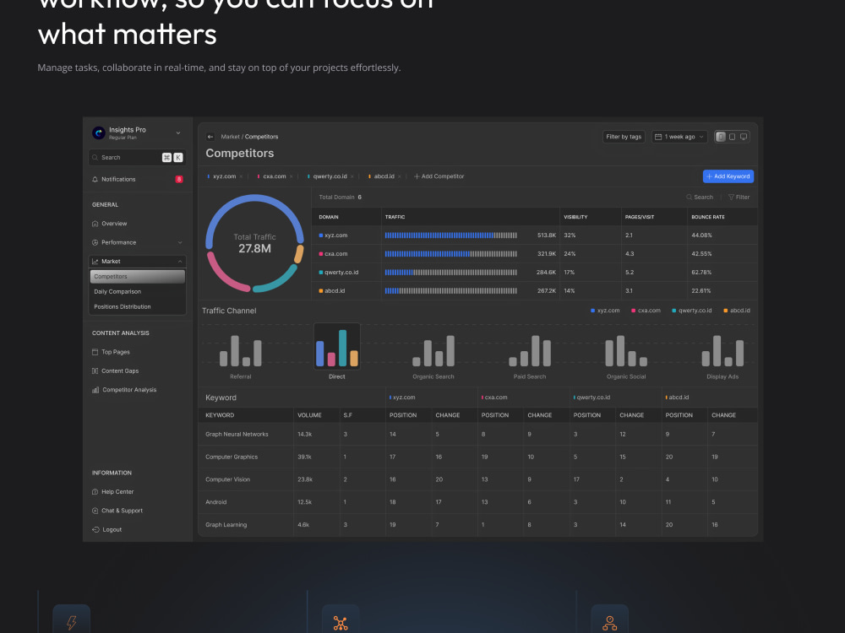
Task: Open the domain table Filter
Action: [739, 197]
